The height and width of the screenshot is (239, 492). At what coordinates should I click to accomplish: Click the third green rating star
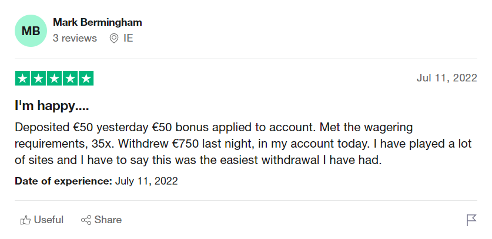[x=54, y=78]
